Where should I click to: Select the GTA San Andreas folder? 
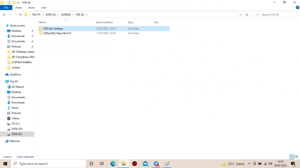point(104,29)
